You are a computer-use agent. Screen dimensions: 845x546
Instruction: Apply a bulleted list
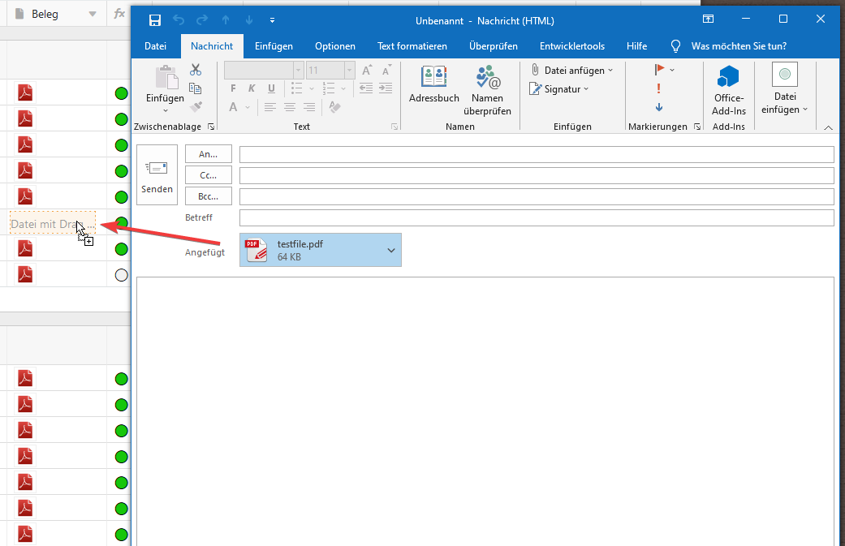[296, 88]
